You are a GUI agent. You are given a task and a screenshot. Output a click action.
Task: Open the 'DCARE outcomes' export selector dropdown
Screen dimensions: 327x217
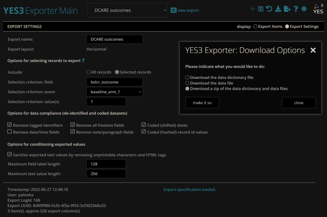pos(127,10)
